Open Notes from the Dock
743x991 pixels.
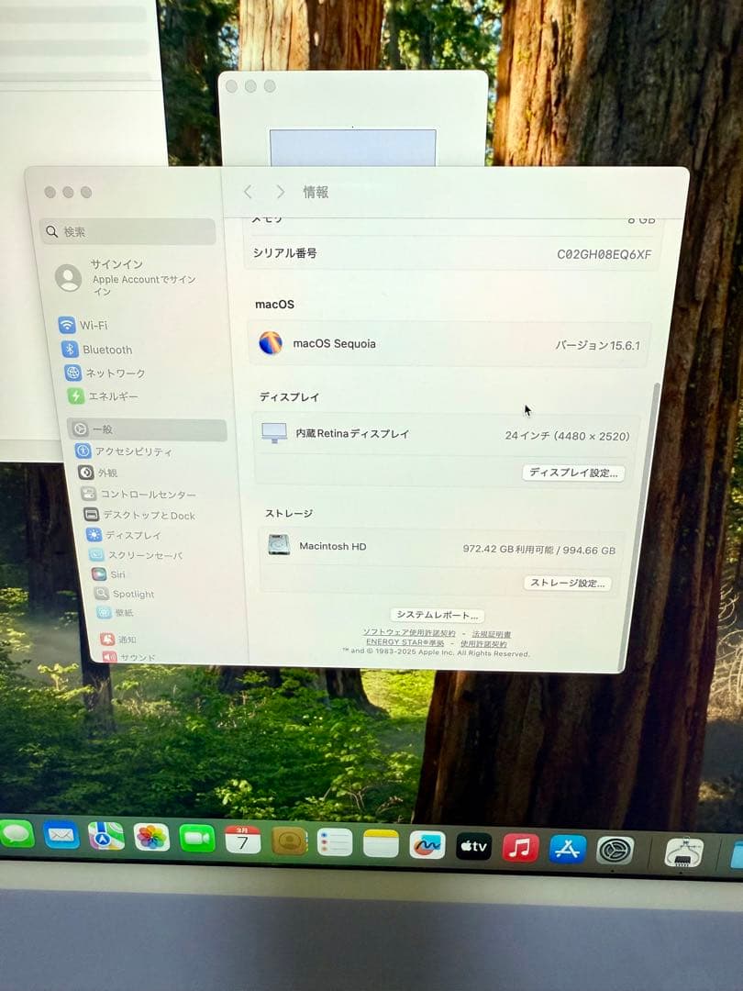(x=381, y=844)
